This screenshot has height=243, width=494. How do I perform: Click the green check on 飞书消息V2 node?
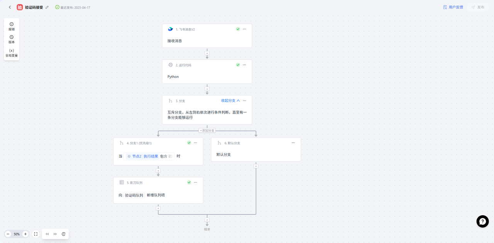(238, 29)
